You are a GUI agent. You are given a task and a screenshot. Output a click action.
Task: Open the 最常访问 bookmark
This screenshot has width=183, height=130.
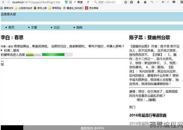click(7, 8)
